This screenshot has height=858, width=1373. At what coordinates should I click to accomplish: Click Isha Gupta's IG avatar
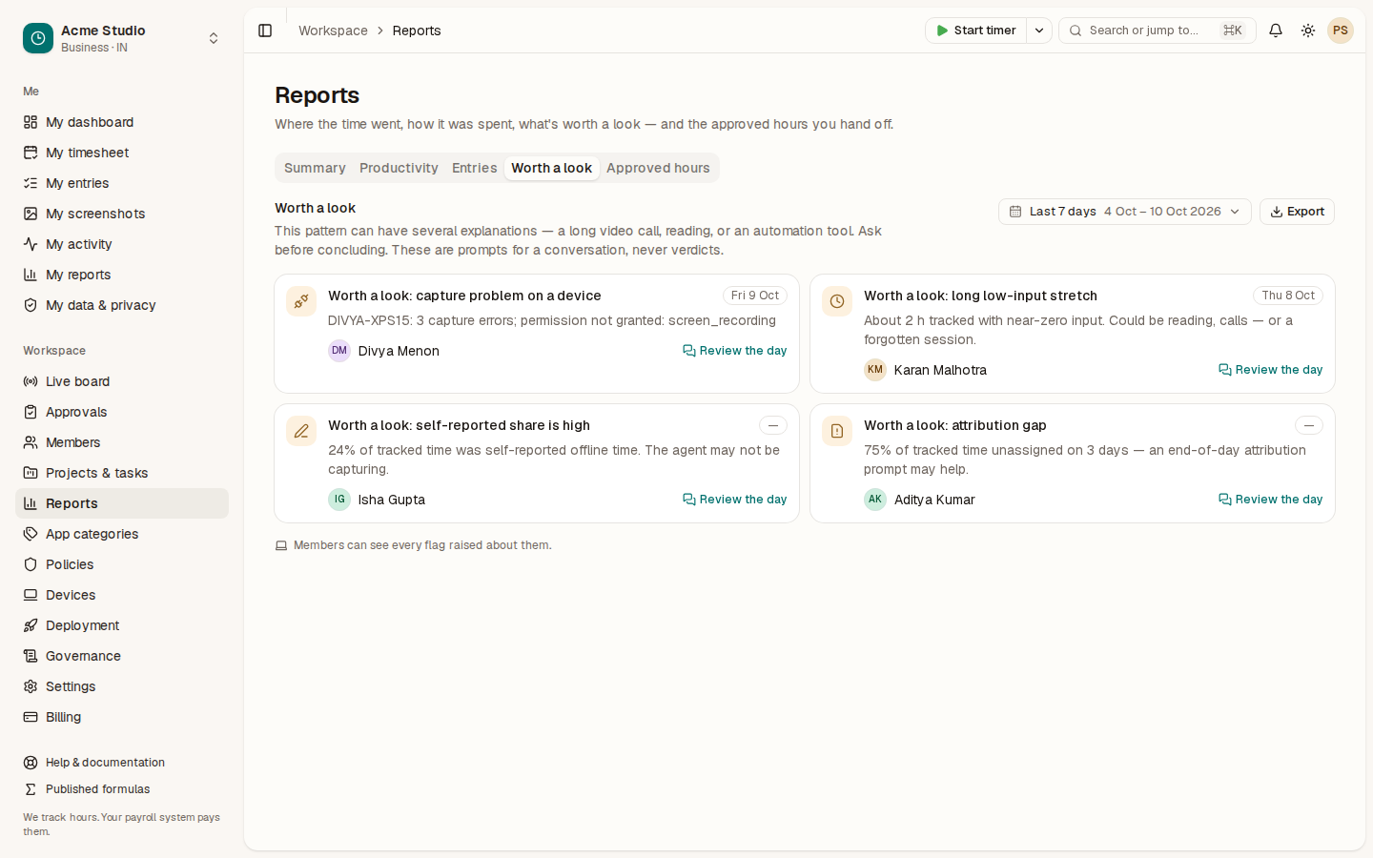tap(339, 500)
